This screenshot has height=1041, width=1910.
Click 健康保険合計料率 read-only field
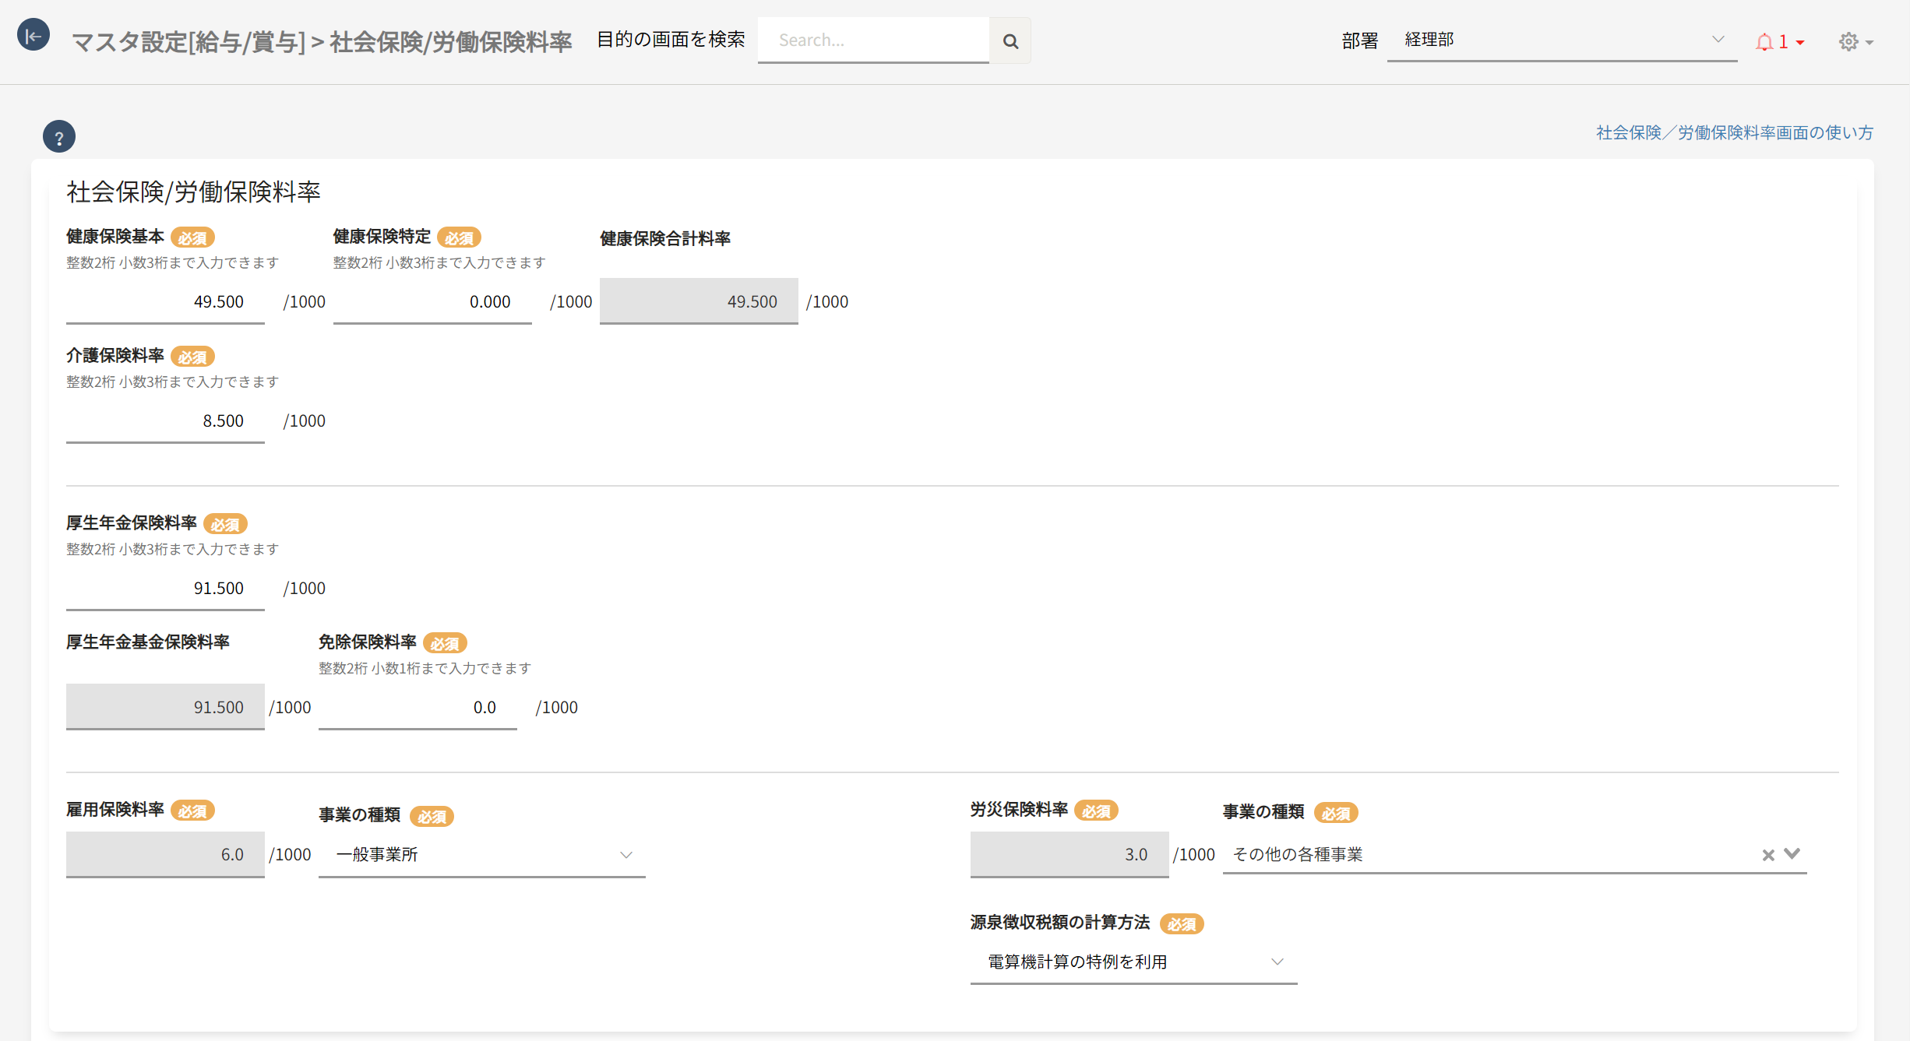tap(699, 302)
